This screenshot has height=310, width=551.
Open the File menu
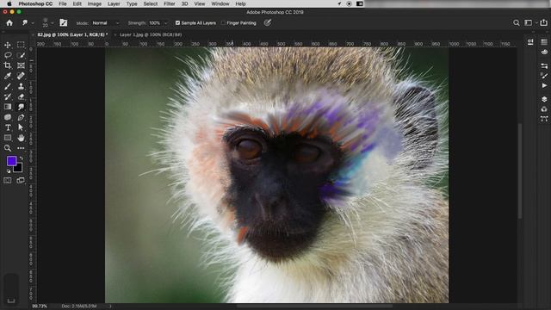63,3
